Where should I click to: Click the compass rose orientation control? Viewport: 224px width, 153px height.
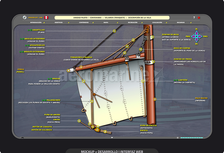pos(197,36)
